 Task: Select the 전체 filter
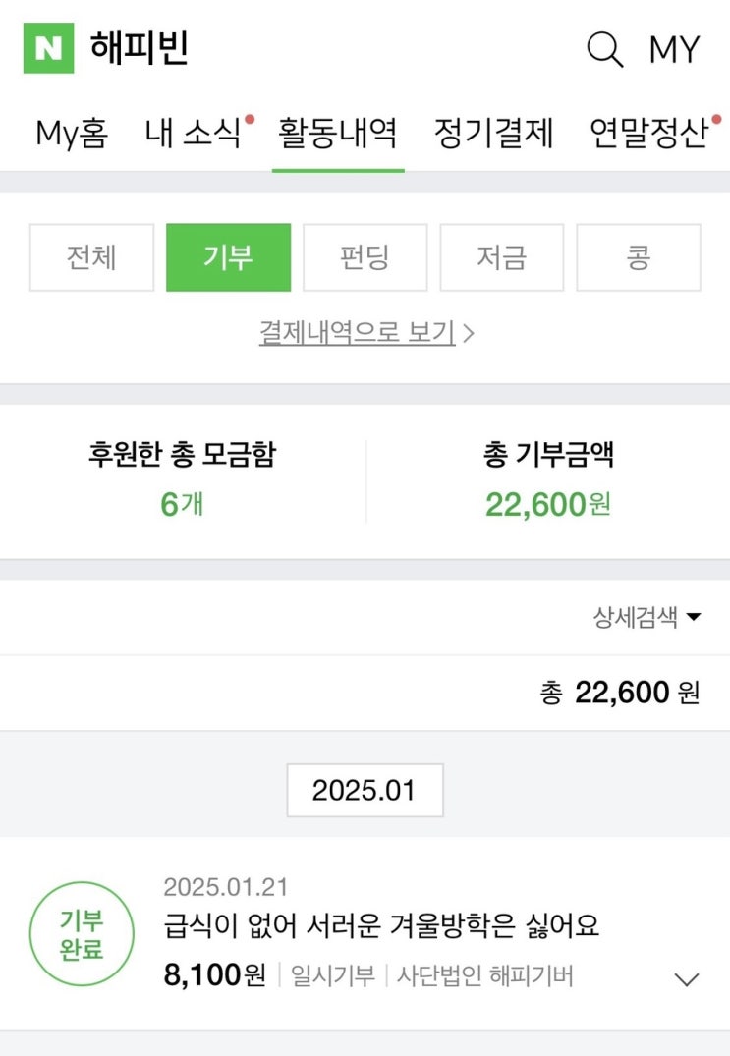[91, 257]
